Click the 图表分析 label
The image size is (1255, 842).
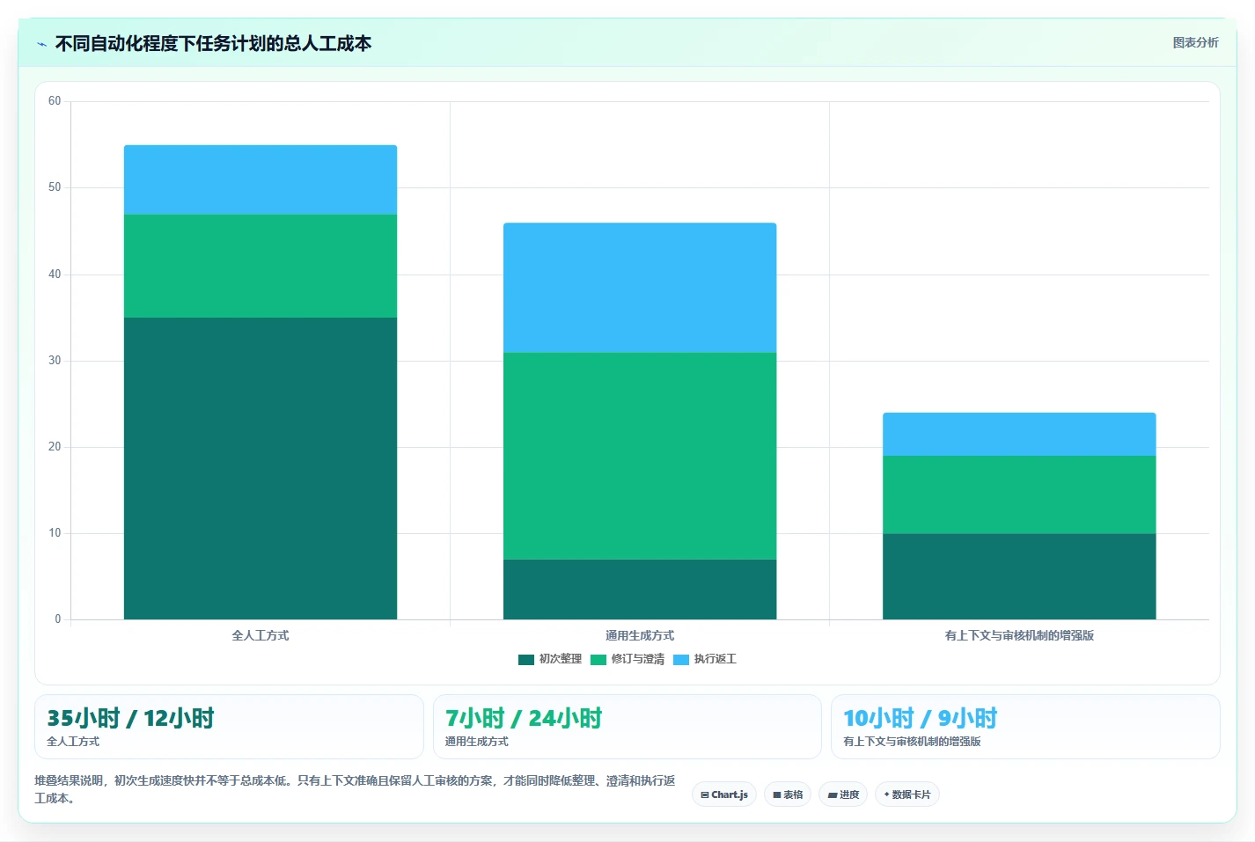[1195, 42]
